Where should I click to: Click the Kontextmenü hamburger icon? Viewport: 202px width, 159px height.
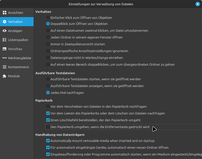4,67
